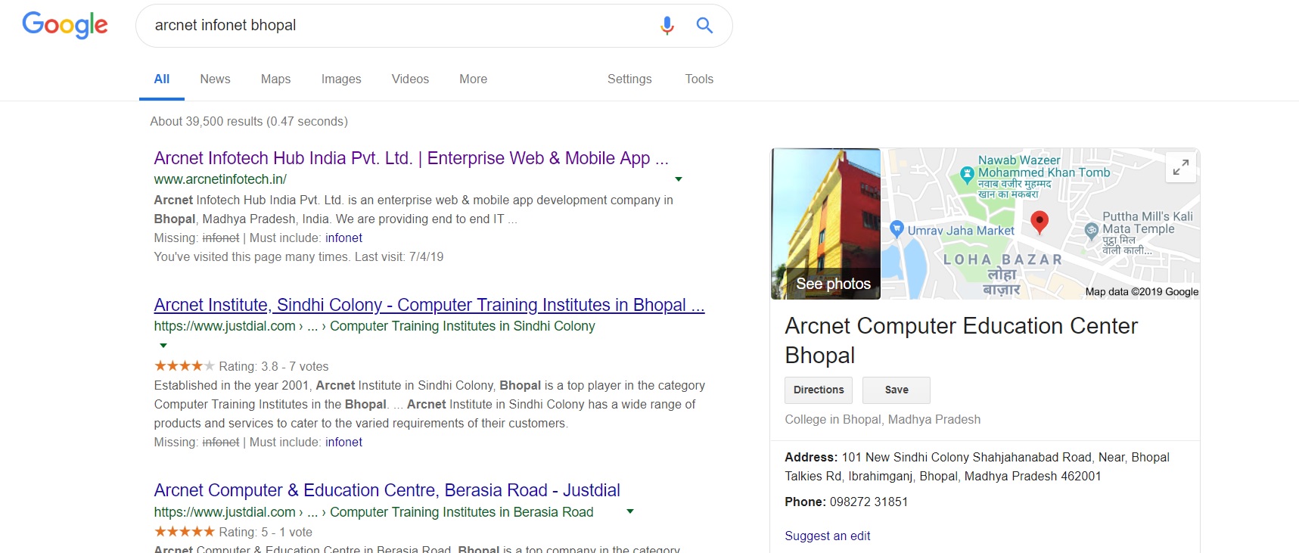This screenshot has width=1299, height=553.
Task: Open dropdown arrow under Arcnet Institute justdial URL
Action: (x=163, y=346)
